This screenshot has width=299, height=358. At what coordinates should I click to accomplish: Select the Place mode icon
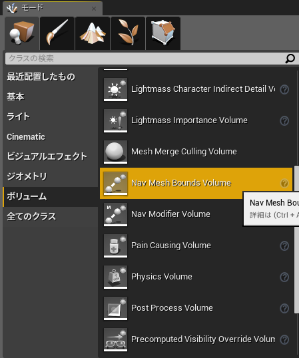pyautogui.click(x=22, y=33)
